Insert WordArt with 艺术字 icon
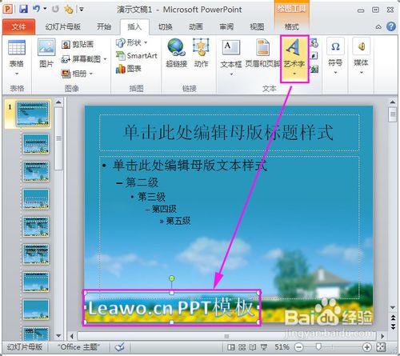Image resolution: width=400 pixels, height=356 pixels. click(x=294, y=47)
